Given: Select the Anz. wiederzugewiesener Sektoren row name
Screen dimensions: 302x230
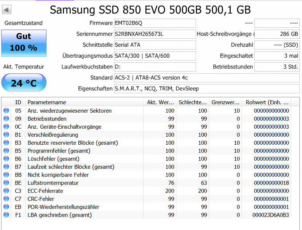Looking at the screenshot, I should (x=70, y=111).
